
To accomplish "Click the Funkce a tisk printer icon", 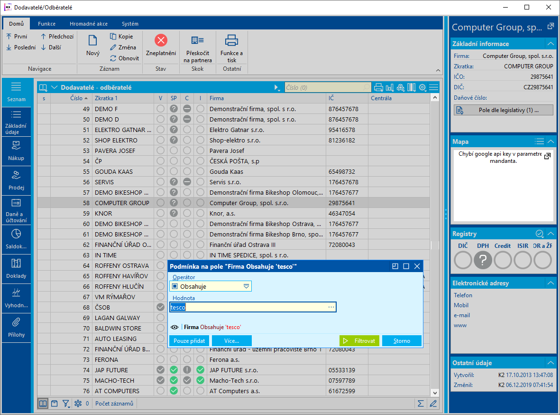I will click(x=231, y=40).
